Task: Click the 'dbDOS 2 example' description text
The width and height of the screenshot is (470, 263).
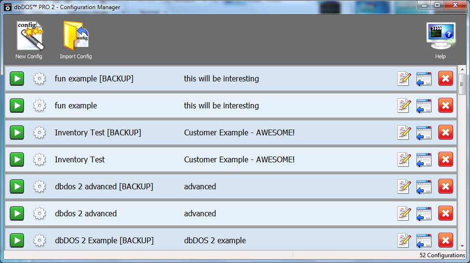Action: pos(215,240)
